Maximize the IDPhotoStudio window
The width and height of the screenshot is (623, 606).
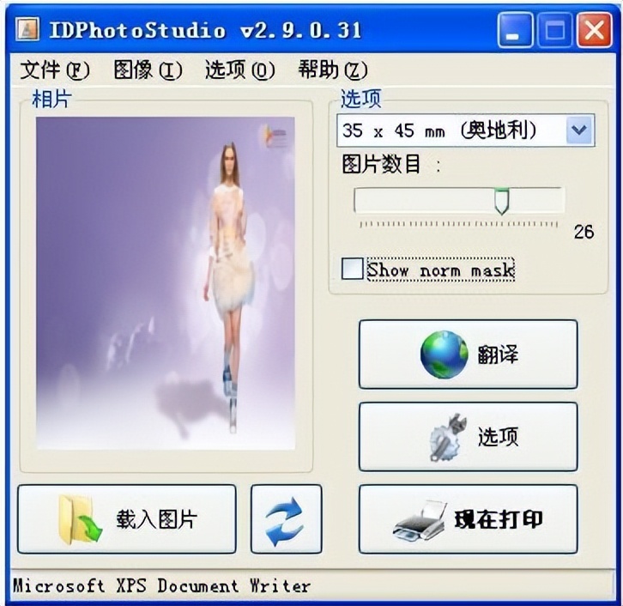(x=554, y=29)
